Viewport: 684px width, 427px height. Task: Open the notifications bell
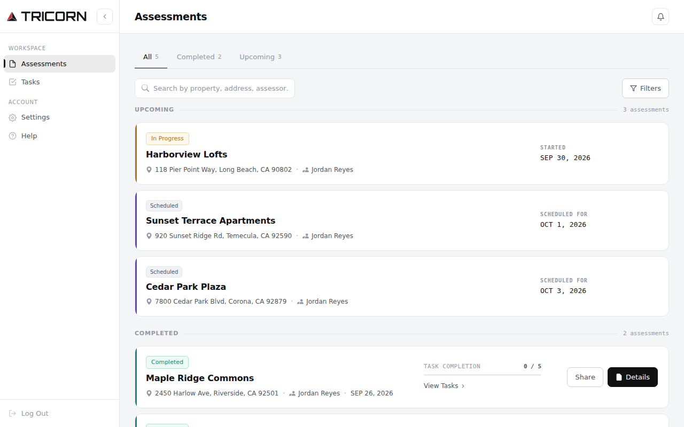click(x=660, y=17)
